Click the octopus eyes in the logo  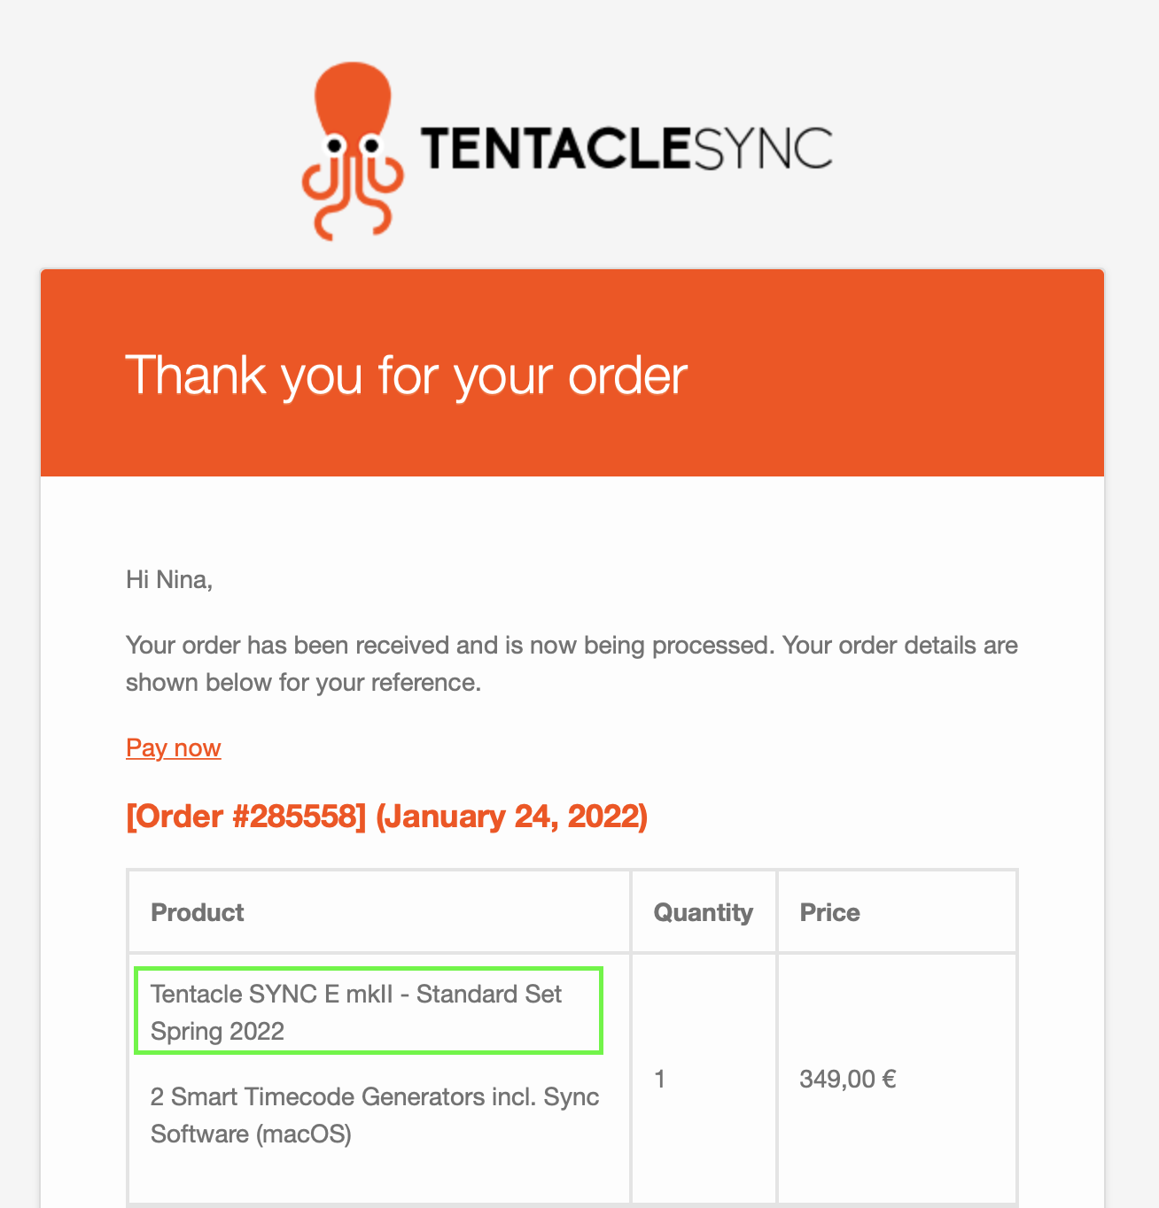click(x=353, y=144)
